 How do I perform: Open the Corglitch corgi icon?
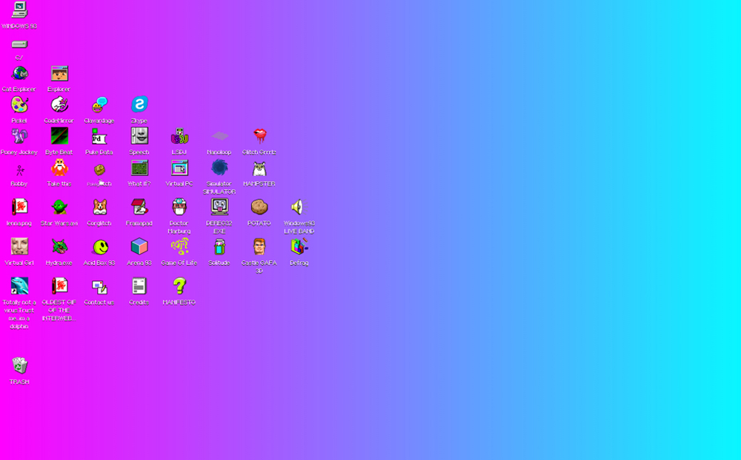point(99,207)
